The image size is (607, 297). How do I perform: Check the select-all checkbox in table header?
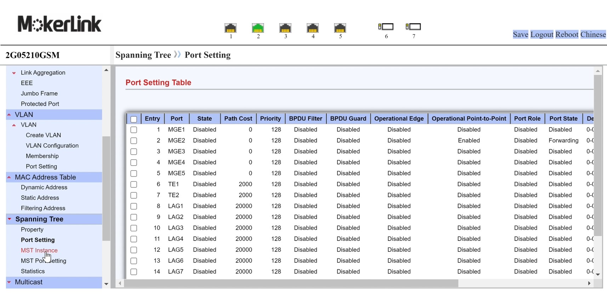pyautogui.click(x=134, y=119)
